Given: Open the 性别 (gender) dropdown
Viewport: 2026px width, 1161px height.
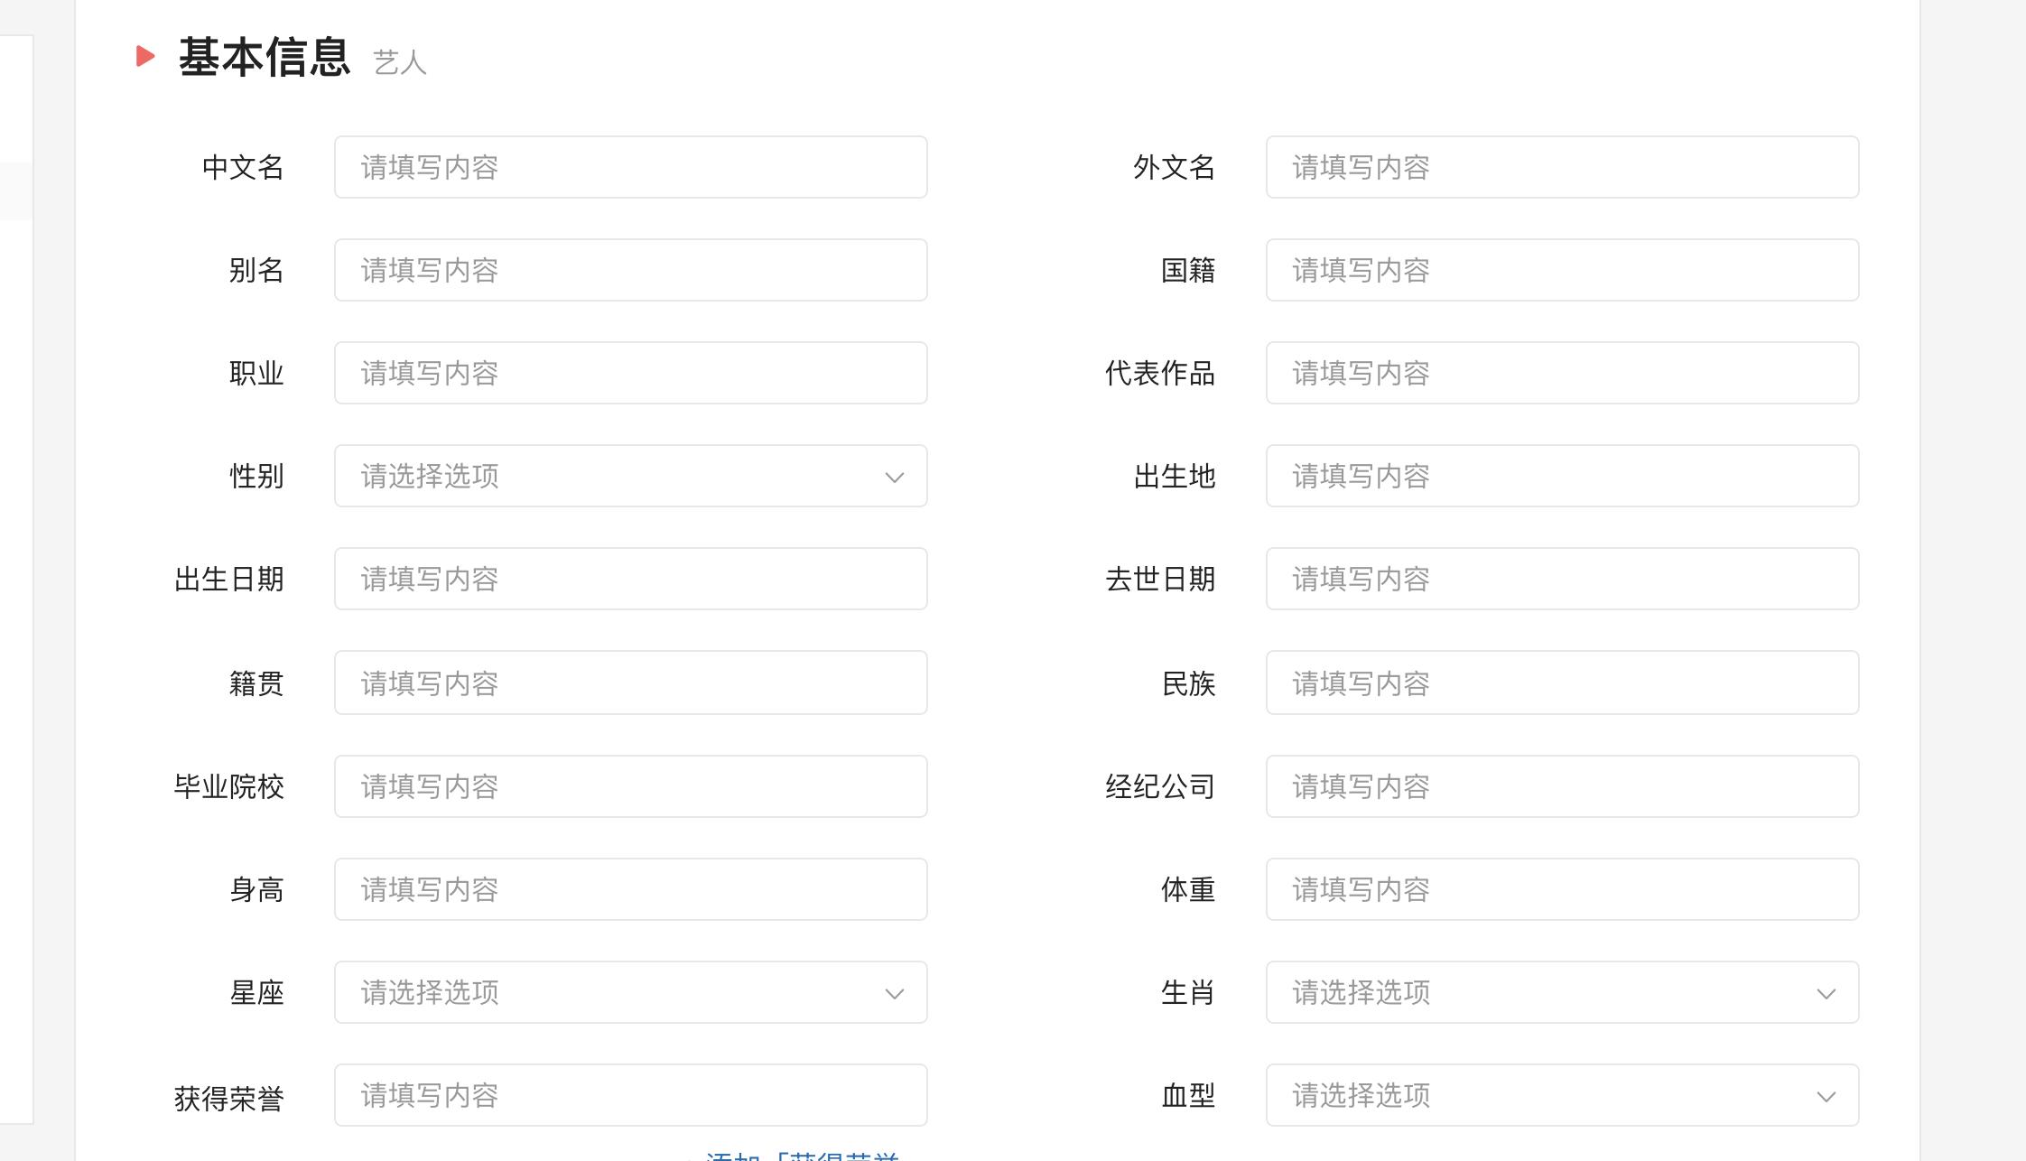Looking at the screenshot, I should [x=630, y=476].
